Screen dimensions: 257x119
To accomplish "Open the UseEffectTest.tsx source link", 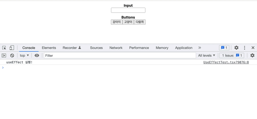I will pyautogui.click(x=226, y=62).
